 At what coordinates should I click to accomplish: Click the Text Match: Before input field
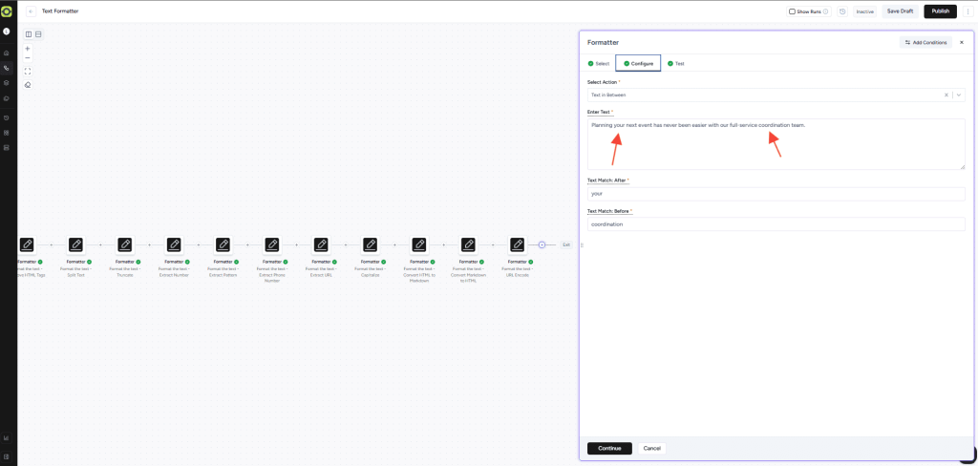tap(776, 224)
